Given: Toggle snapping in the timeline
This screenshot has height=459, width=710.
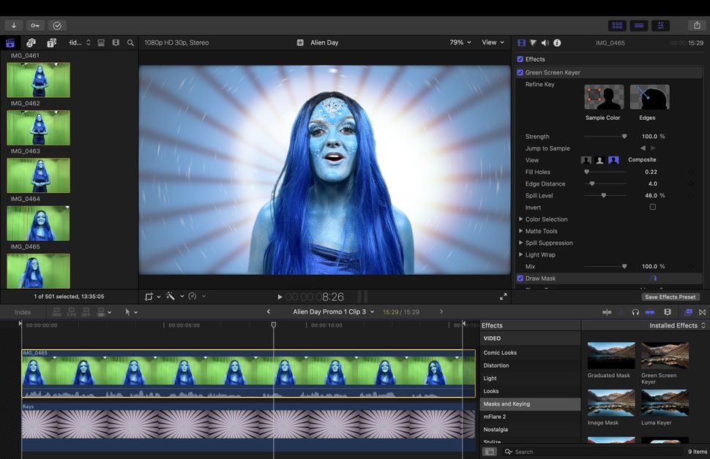Looking at the screenshot, I should coord(701,311).
